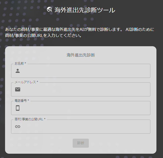
Task: Click the chain link icon in URL field
Action: (x=18, y=127)
